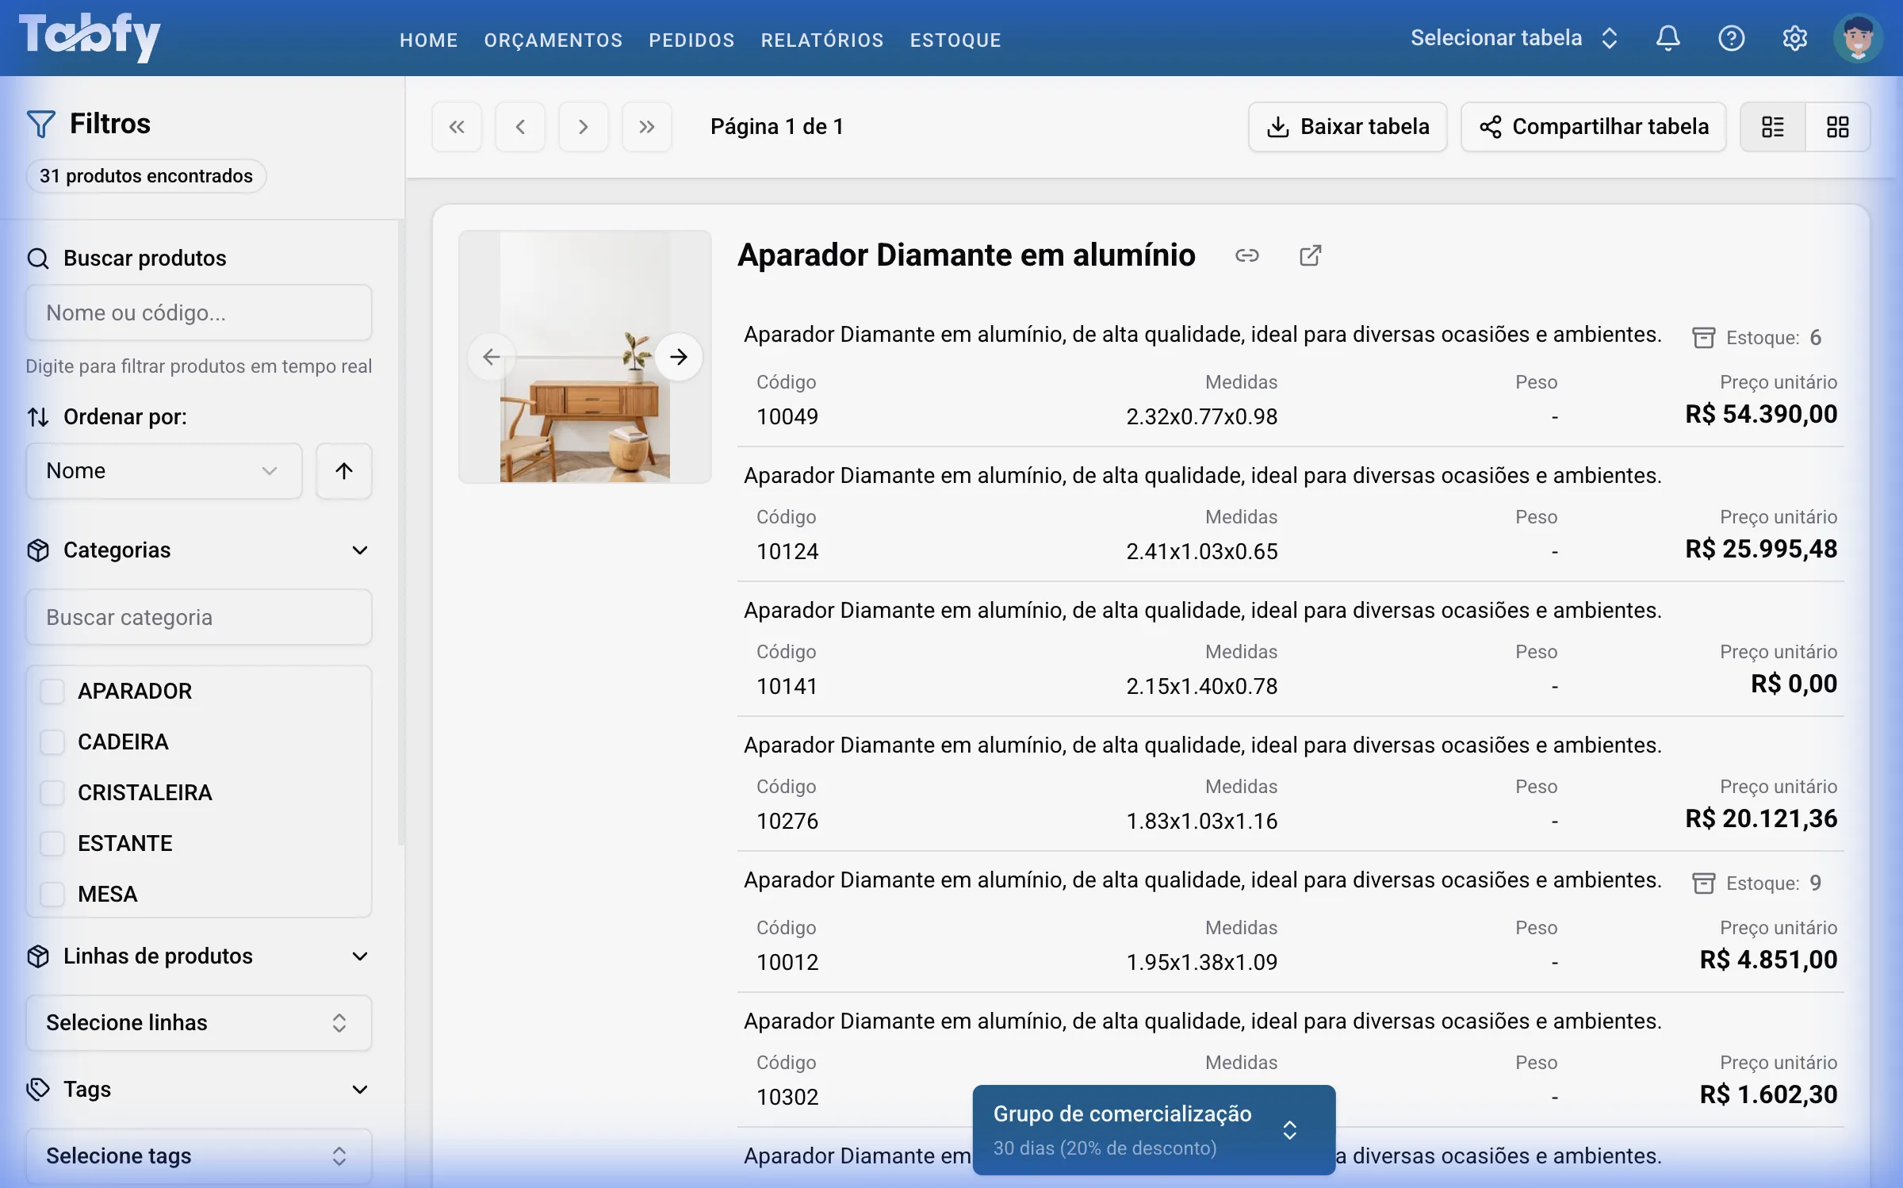
Task: Open the help question mark icon
Action: click(x=1732, y=38)
